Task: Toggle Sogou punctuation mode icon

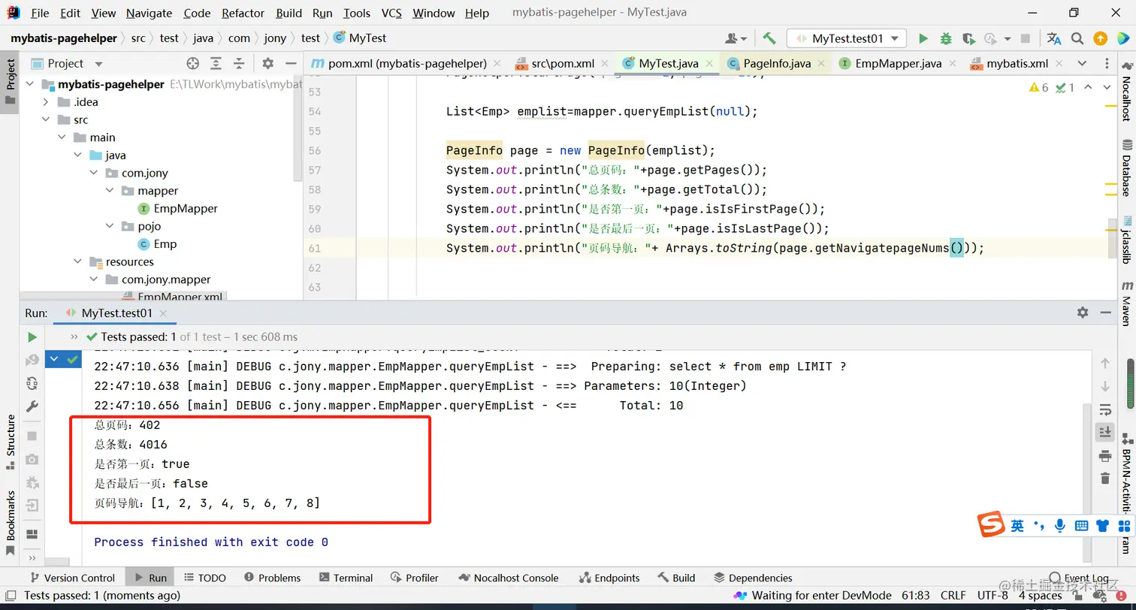Action: point(1039,525)
